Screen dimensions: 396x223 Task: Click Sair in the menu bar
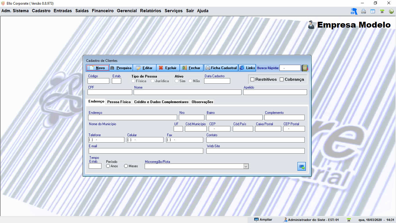pos(190,11)
